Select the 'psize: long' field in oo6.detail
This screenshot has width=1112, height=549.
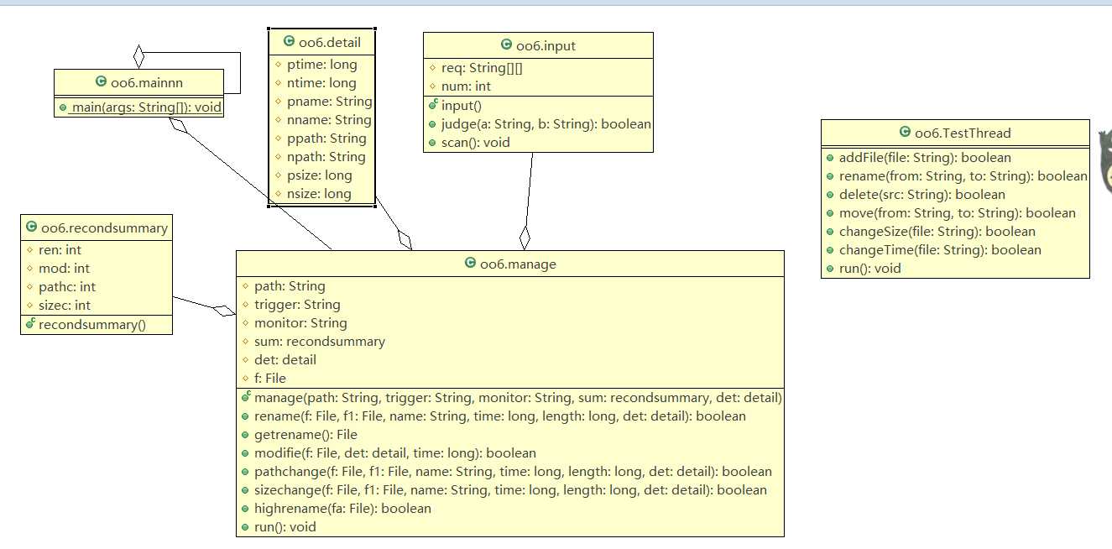321,175
